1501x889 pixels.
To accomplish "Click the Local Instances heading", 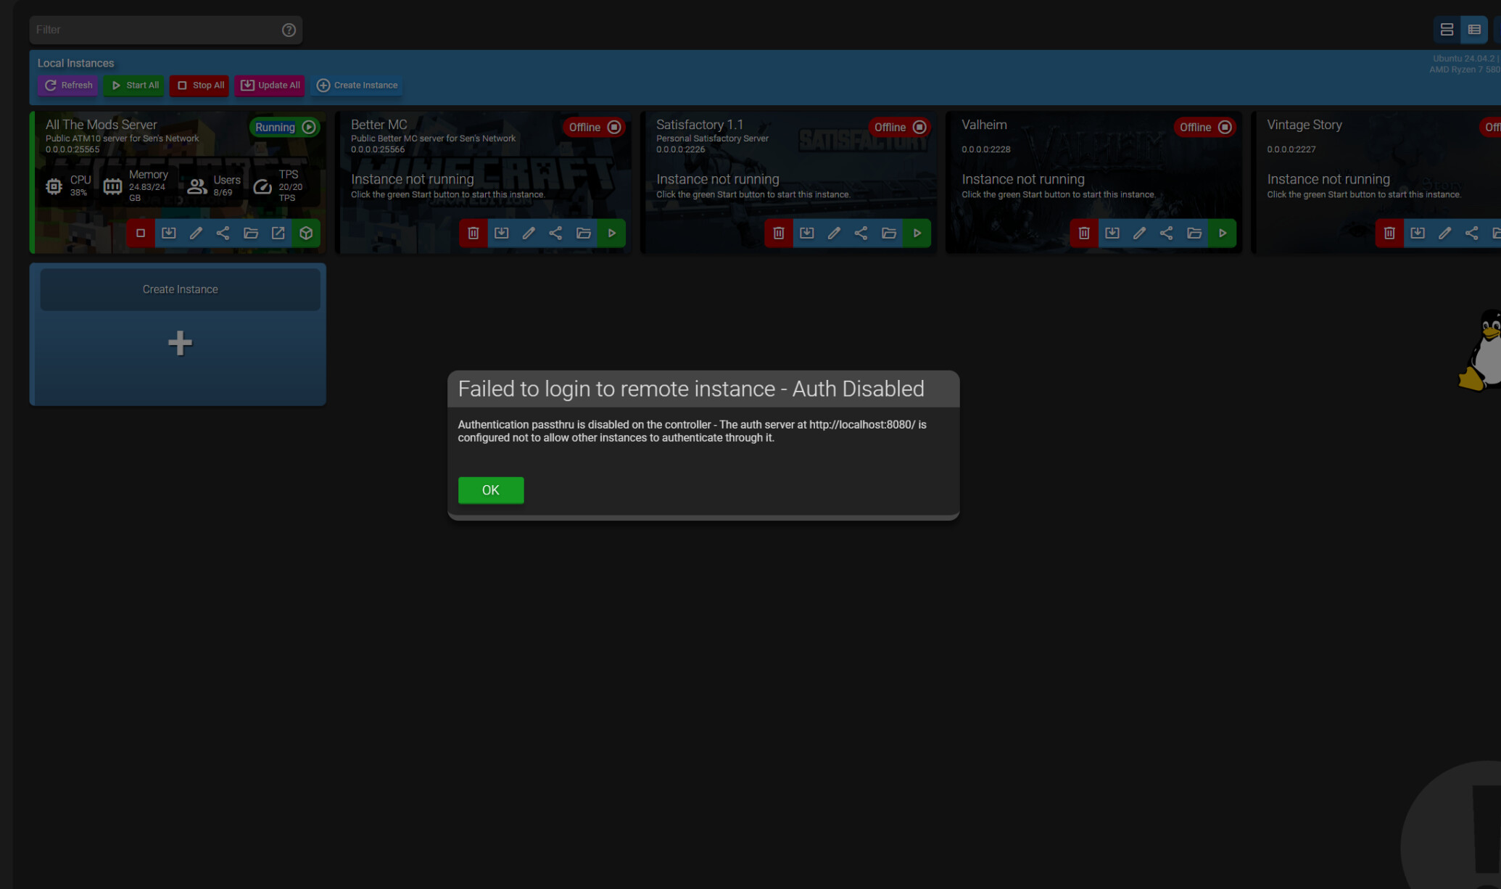I will [x=75, y=63].
